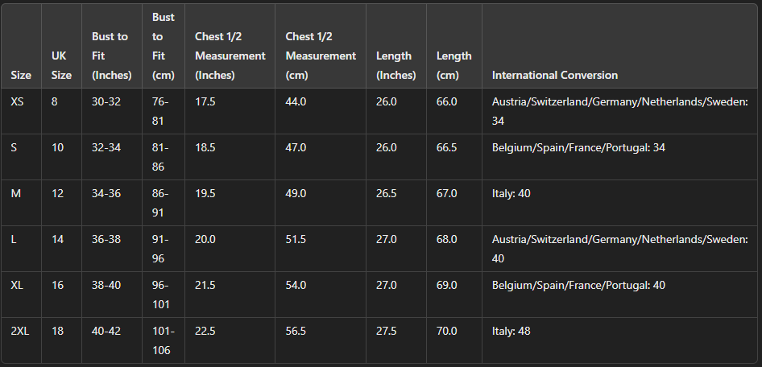Select the 30-32 bust inches cell

106,102
